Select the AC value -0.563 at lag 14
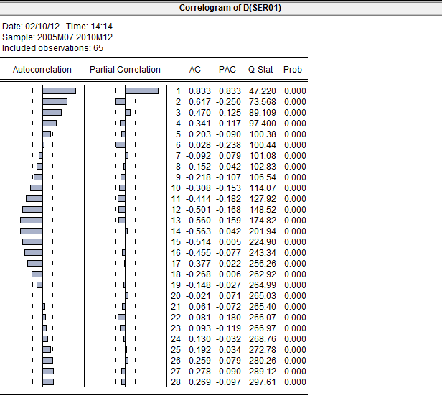442x406 pixels. pos(198,231)
